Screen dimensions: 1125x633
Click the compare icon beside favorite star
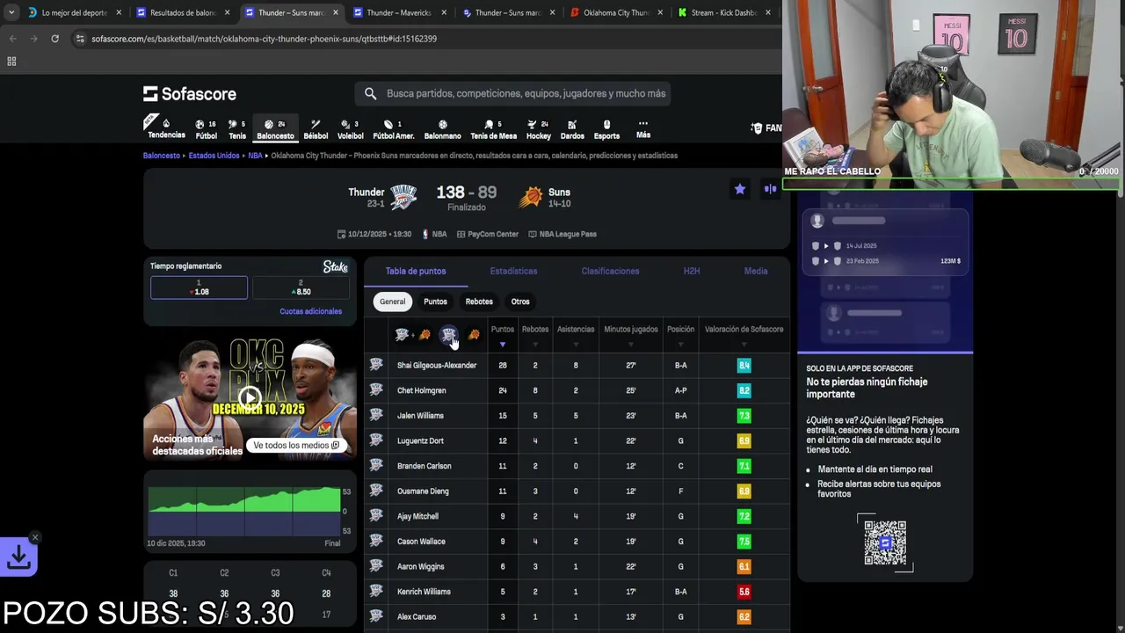(x=770, y=189)
